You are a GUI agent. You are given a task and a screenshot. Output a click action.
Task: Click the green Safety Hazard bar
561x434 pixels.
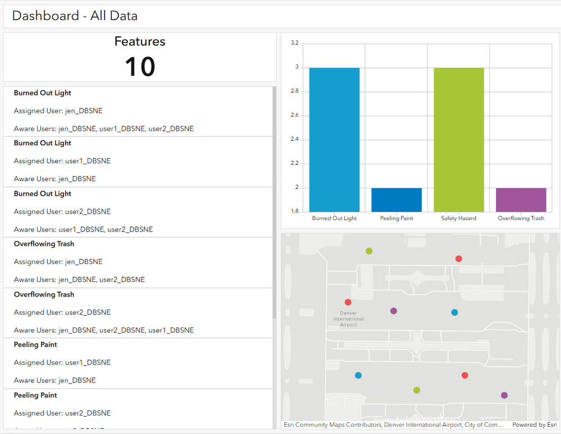[x=459, y=140]
